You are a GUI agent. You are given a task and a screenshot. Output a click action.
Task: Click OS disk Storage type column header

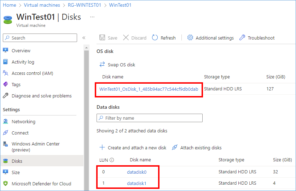[x=217, y=77]
